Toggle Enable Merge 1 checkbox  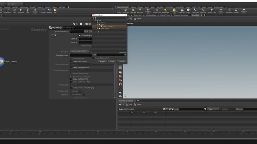[80, 36]
